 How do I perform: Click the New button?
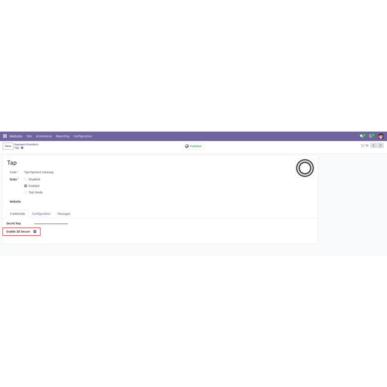click(x=8, y=146)
